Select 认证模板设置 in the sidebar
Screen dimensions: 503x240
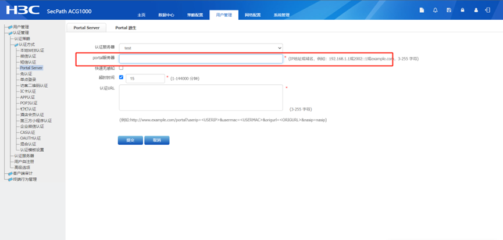click(32, 150)
